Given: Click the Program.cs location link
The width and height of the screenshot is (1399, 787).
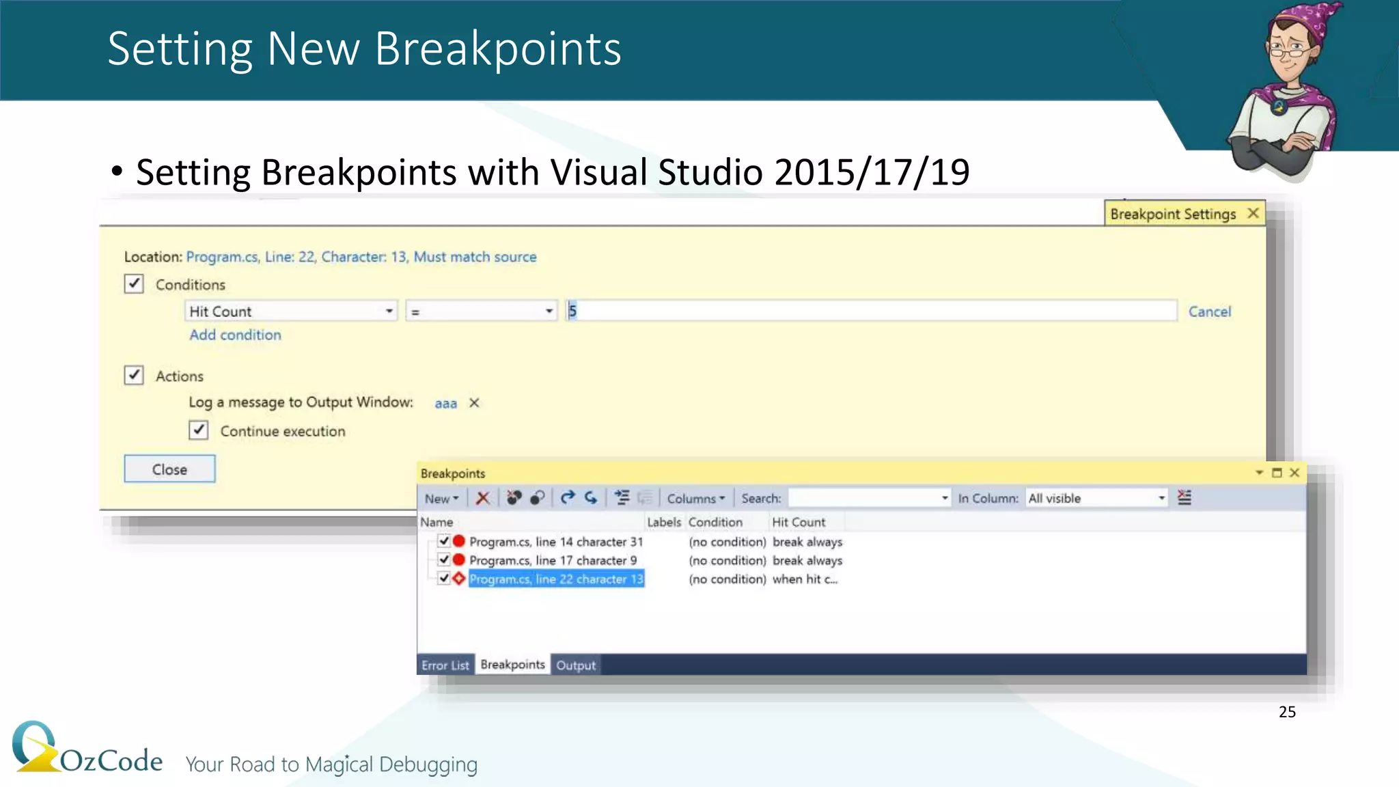Looking at the screenshot, I should [361, 257].
